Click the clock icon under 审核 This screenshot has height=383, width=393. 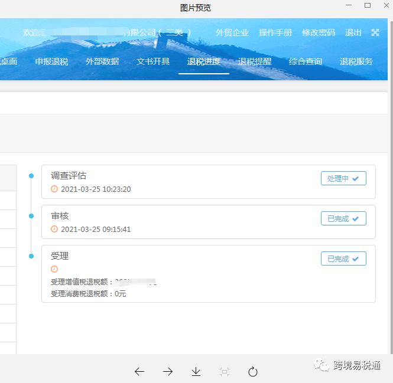pyautogui.click(x=54, y=229)
